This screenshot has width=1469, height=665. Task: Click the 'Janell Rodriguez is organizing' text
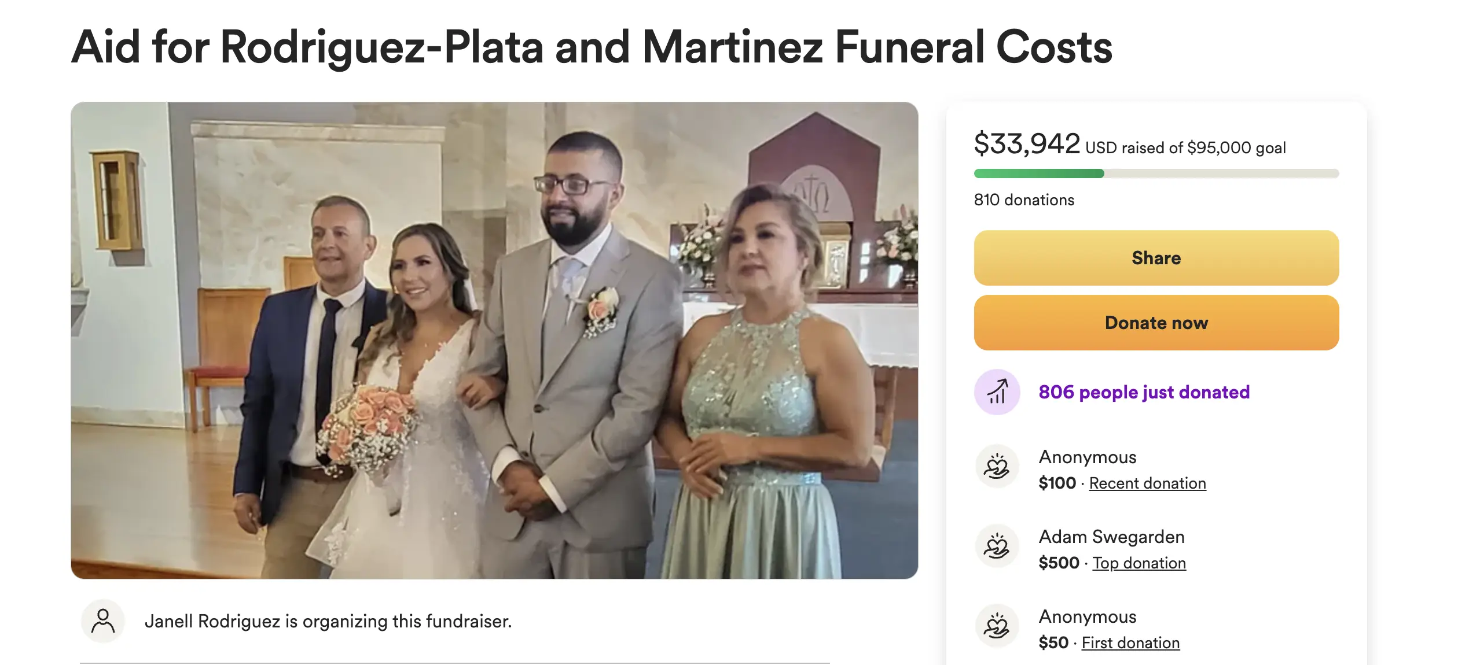point(328,621)
